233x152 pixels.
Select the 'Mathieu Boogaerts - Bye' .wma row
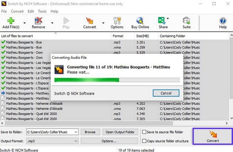point(114,47)
